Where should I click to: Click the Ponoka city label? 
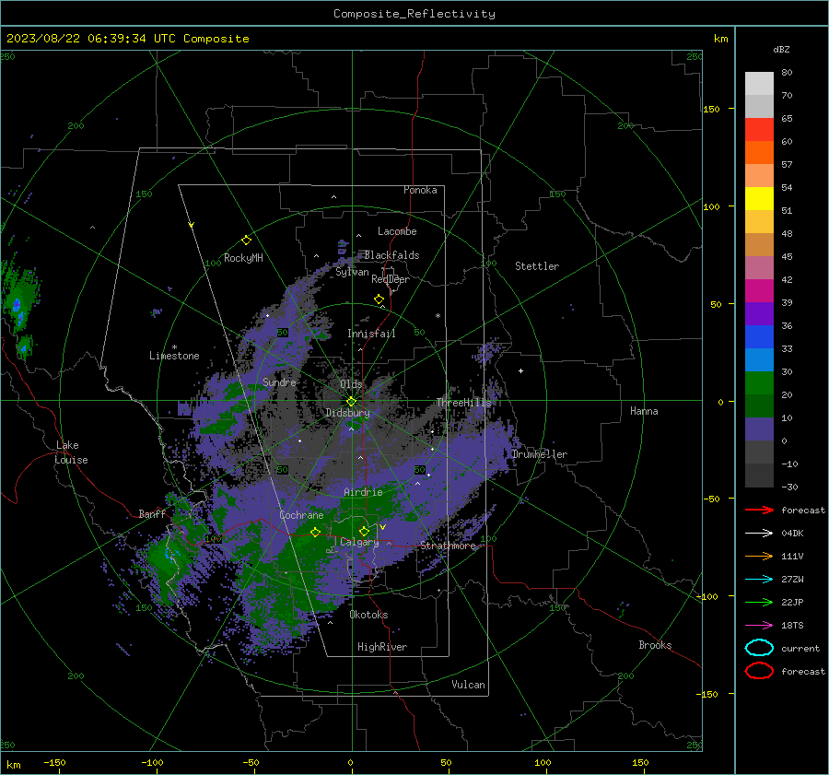tap(420, 190)
